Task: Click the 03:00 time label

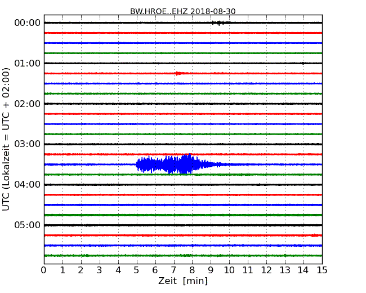Action: (28, 144)
